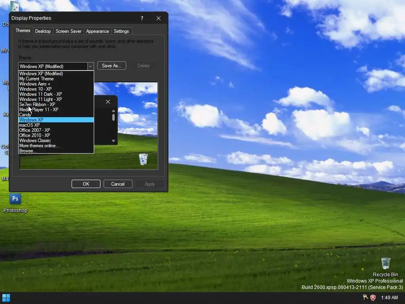
Task: Click the Recycle Bin in the theme preview
Action: [x=143, y=159]
